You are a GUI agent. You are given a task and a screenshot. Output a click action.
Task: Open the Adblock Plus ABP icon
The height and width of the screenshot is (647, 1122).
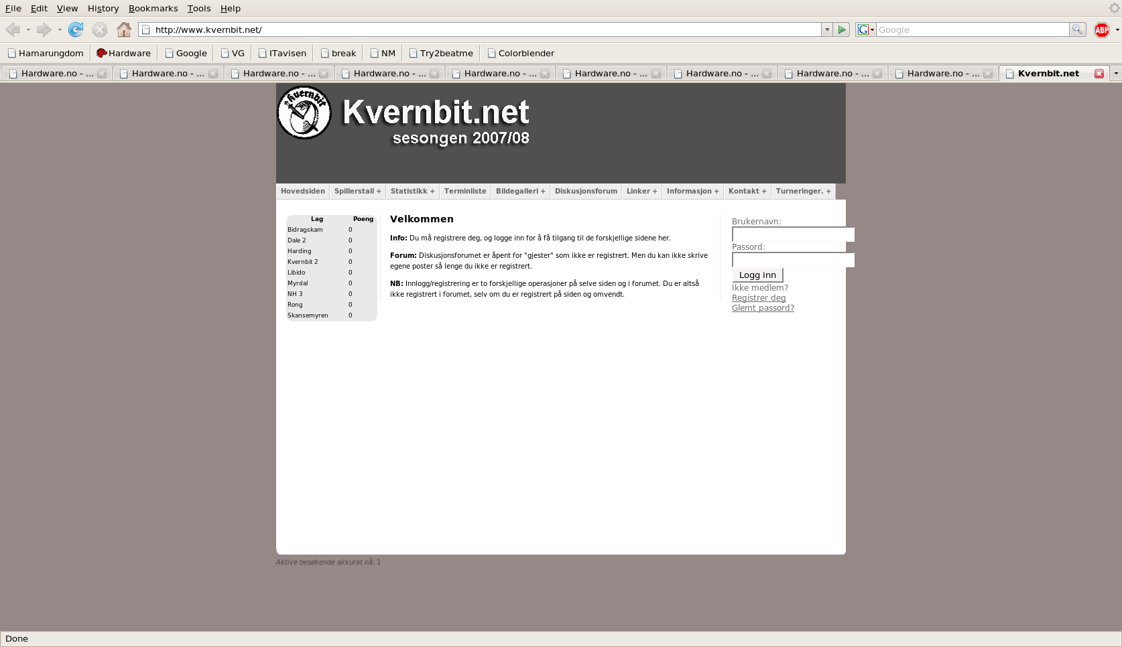coord(1102,29)
